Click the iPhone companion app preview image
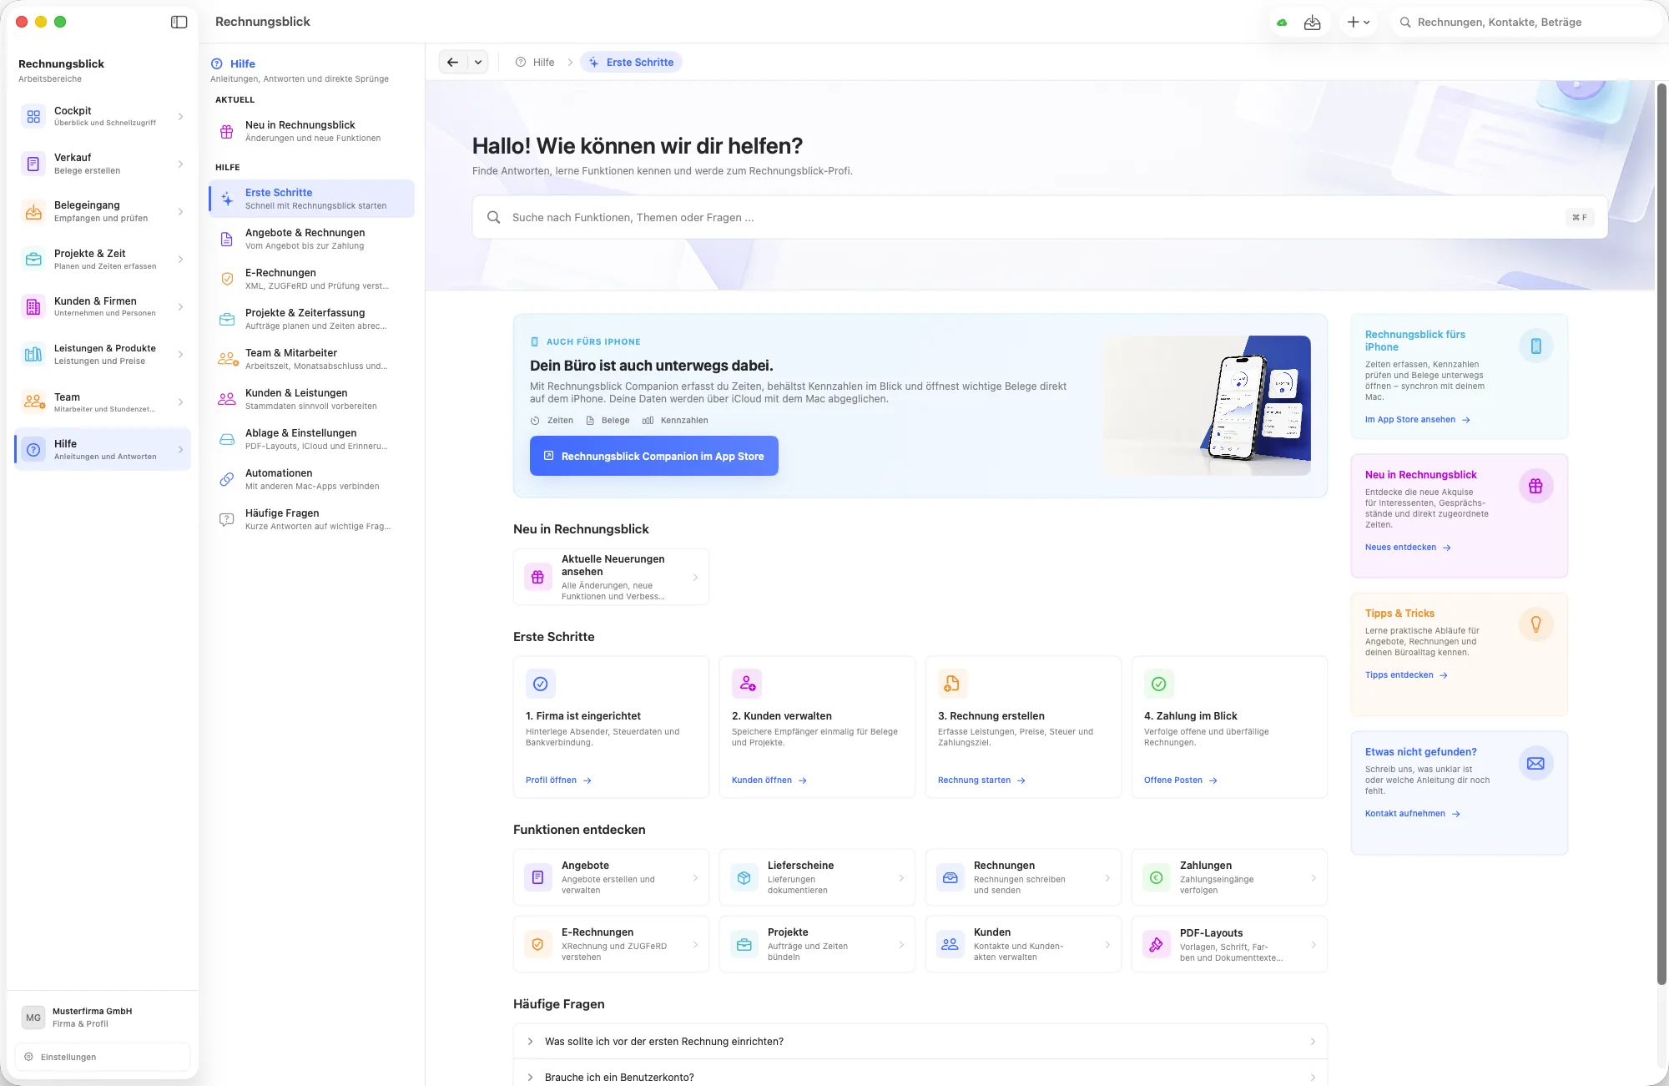The height and width of the screenshot is (1086, 1669). (x=1207, y=406)
